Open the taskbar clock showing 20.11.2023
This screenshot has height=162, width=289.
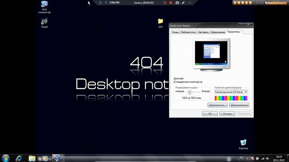pyautogui.click(x=279, y=158)
